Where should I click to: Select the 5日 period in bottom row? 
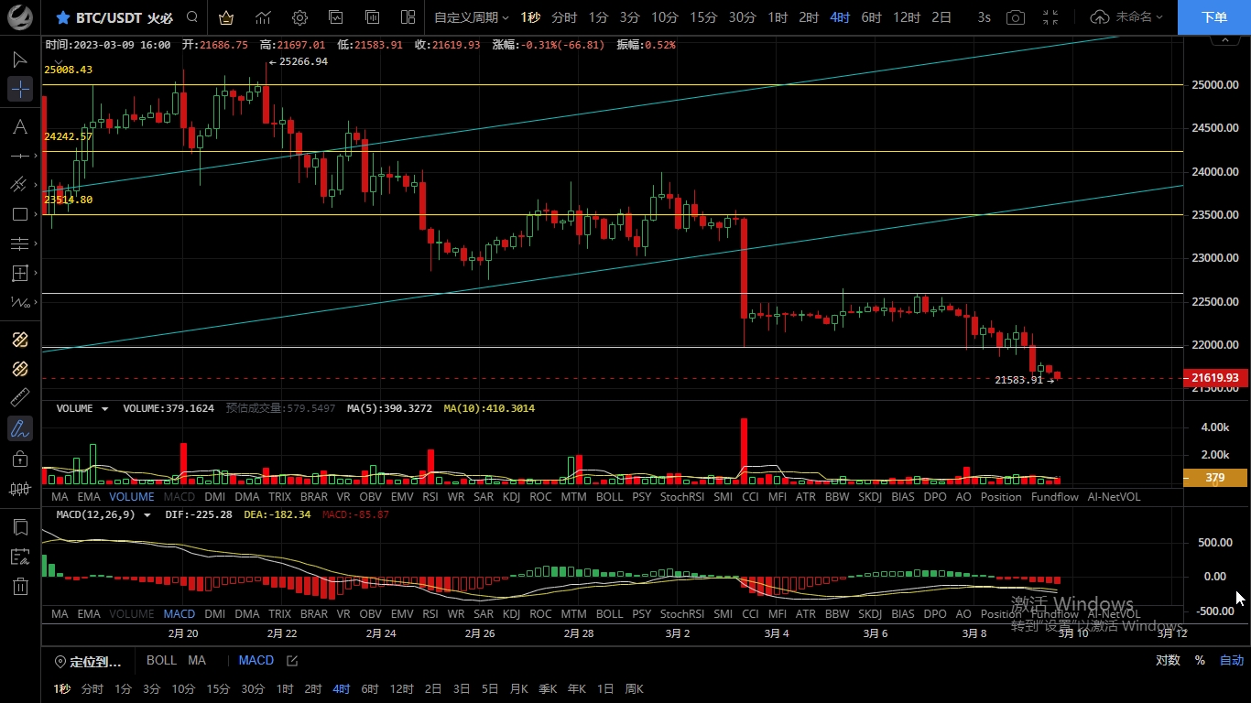pos(490,688)
